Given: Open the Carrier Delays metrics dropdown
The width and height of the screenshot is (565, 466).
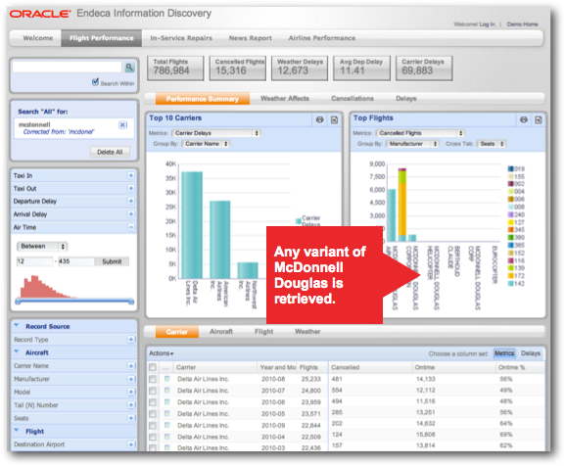Looking at the screenshot, I should 215,133.
